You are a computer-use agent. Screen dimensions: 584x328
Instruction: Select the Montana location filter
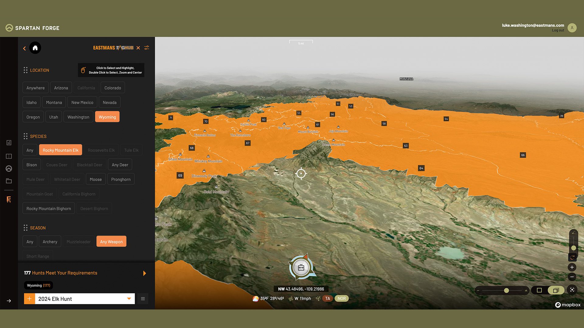coord(54,102)
